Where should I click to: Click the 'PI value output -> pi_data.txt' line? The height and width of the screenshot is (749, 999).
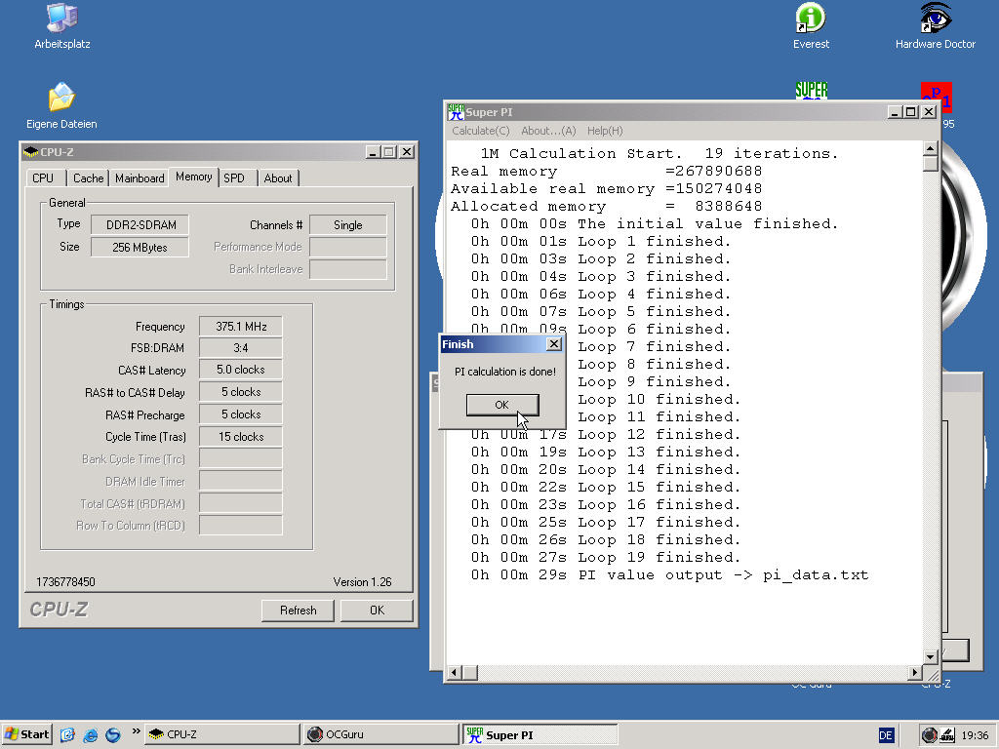[669, 575]
